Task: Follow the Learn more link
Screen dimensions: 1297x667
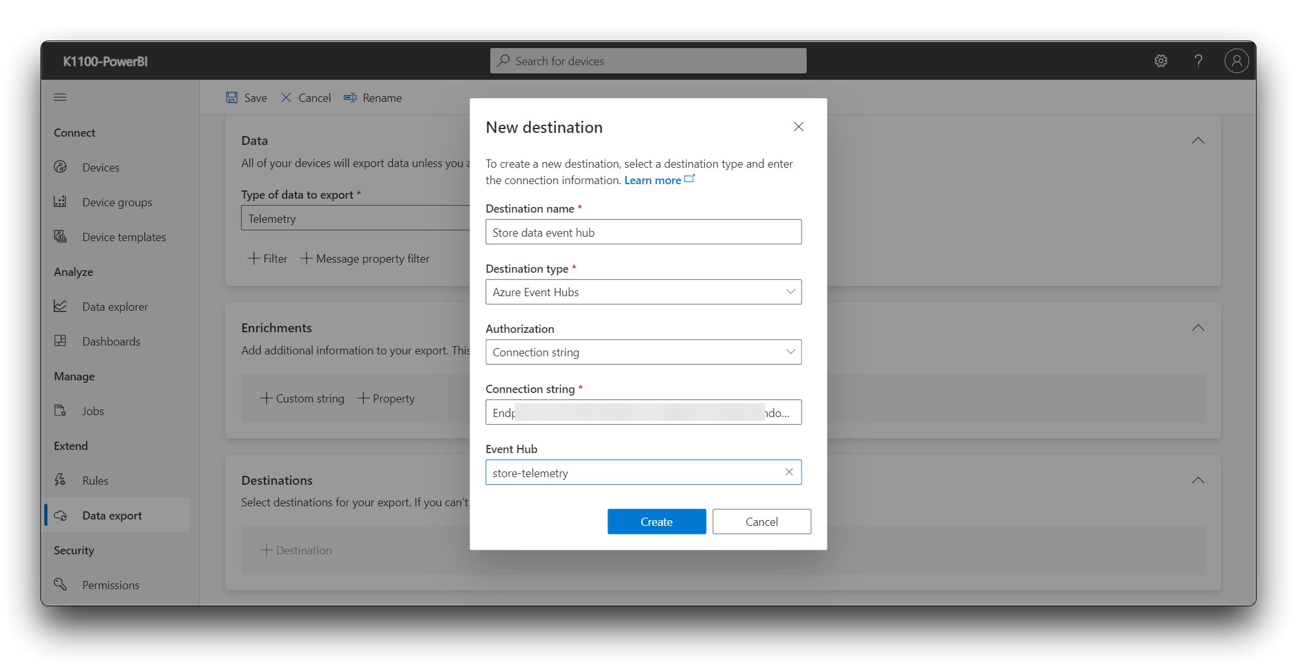Action: (x=653, y=180)
